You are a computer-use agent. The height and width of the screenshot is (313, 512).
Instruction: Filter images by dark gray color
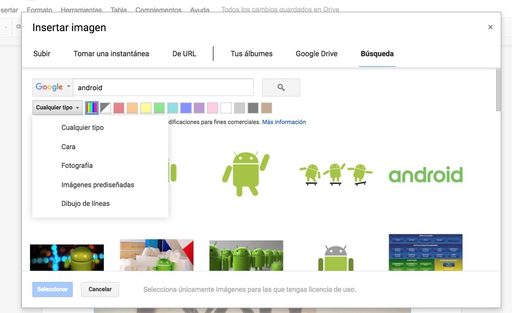[253, 108]
